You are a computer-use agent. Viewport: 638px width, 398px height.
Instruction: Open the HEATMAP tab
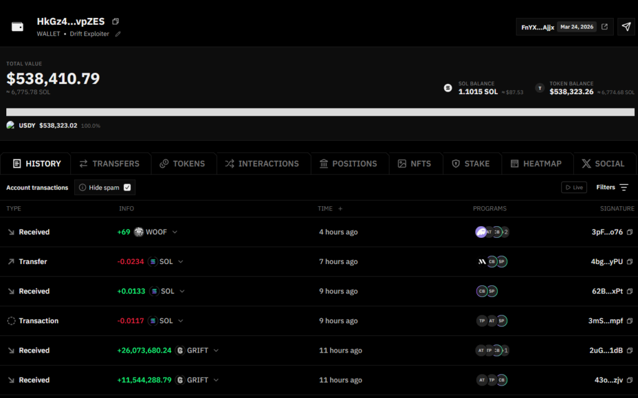[536, 164]
